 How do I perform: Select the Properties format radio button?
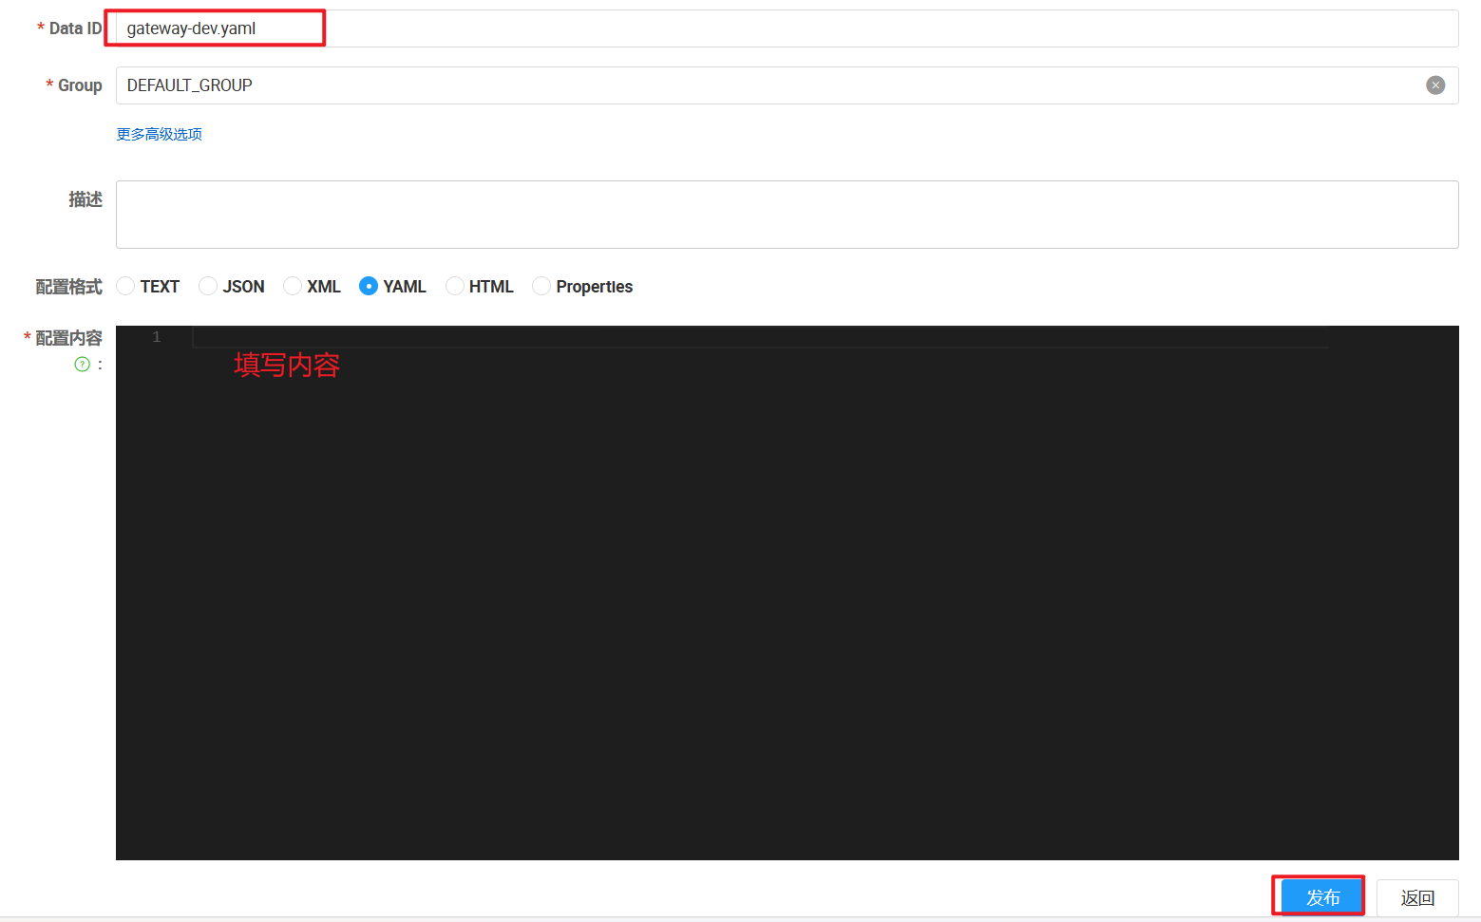coord(541,286)
